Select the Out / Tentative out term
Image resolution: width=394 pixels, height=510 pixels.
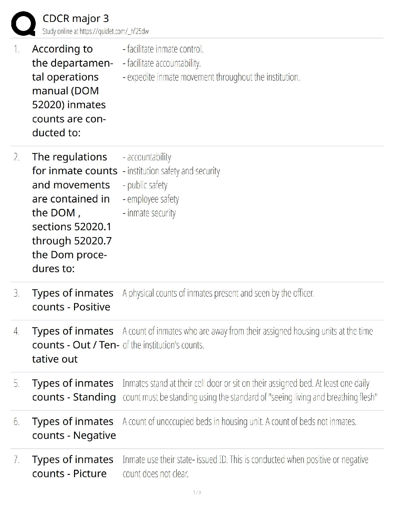point(75,345)
